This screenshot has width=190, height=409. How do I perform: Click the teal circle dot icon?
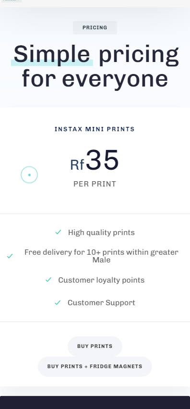click(29, 175)
